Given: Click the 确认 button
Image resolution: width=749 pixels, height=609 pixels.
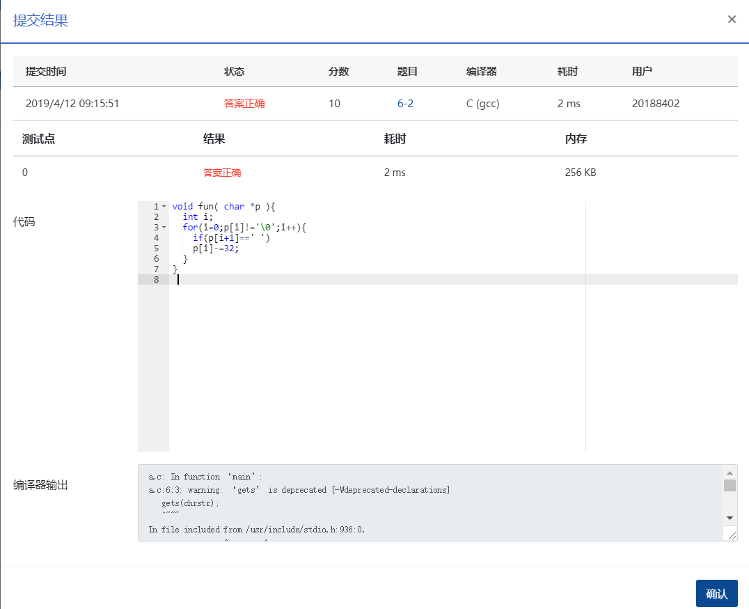Looking at the screenshot, I should click(716, 593).
